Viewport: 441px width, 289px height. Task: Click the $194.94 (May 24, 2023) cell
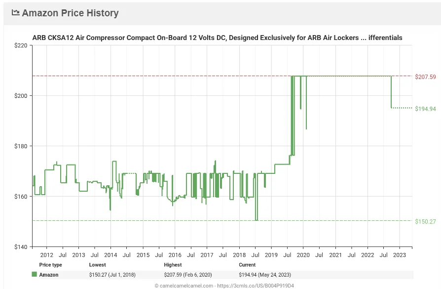pyautogui.click(x=265, y=275)
